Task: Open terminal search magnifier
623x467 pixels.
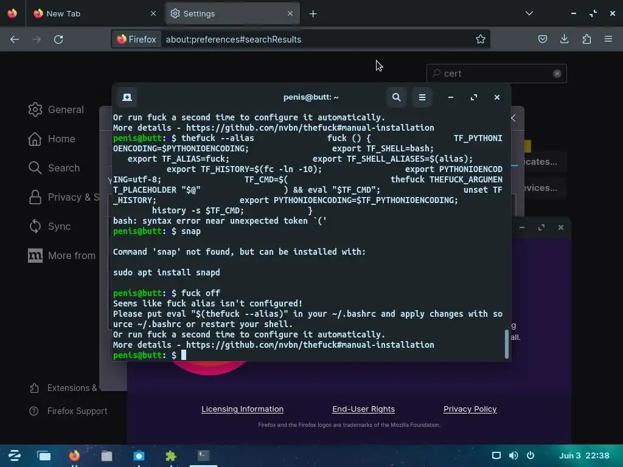Action: 396,97
